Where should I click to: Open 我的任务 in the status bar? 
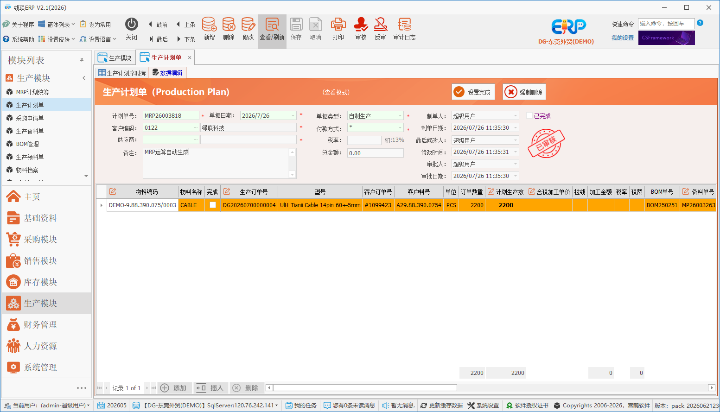click(301, 406)
